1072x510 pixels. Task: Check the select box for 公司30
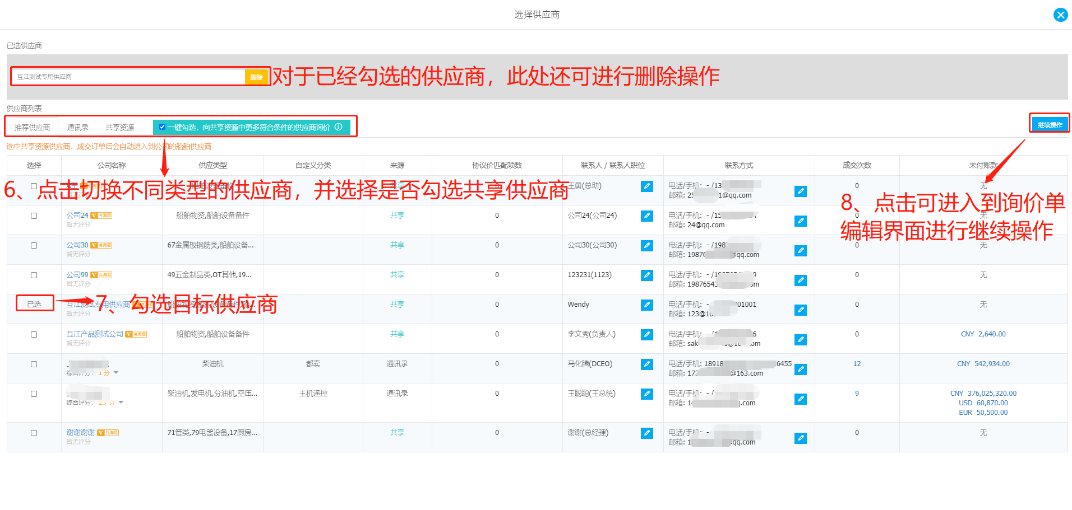pyautogui.click(x=34, y=245)
